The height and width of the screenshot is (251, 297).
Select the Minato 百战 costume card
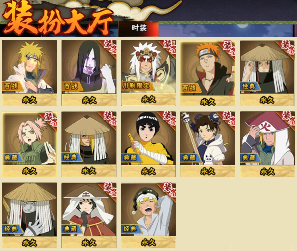pos(29,73)
